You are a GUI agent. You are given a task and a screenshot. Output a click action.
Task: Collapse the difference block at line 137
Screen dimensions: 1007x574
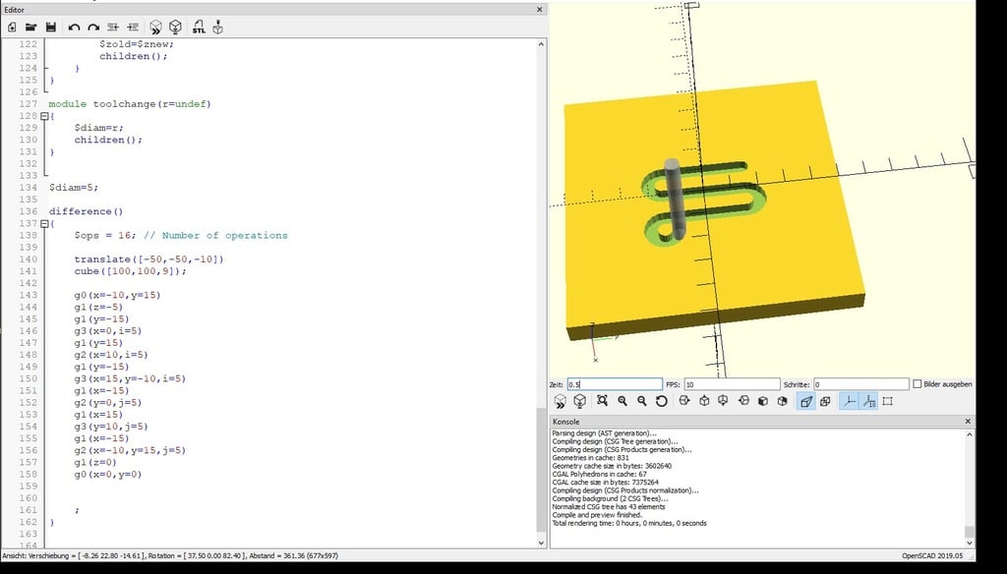tap(43, 223)
